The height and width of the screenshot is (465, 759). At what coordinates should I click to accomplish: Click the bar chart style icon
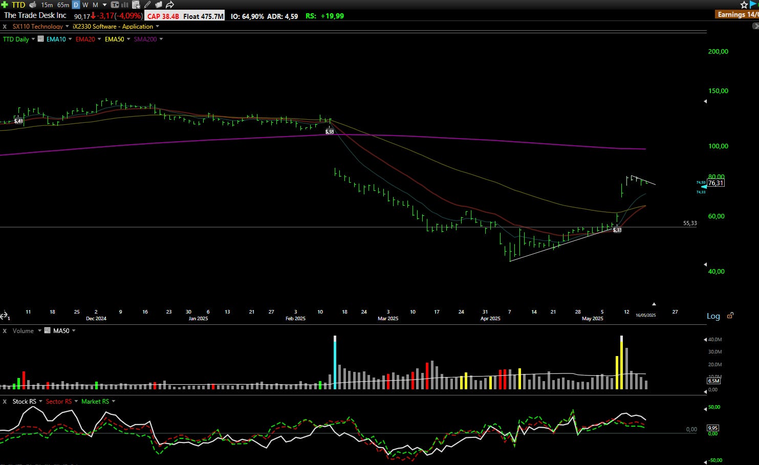tap(125, 5)
